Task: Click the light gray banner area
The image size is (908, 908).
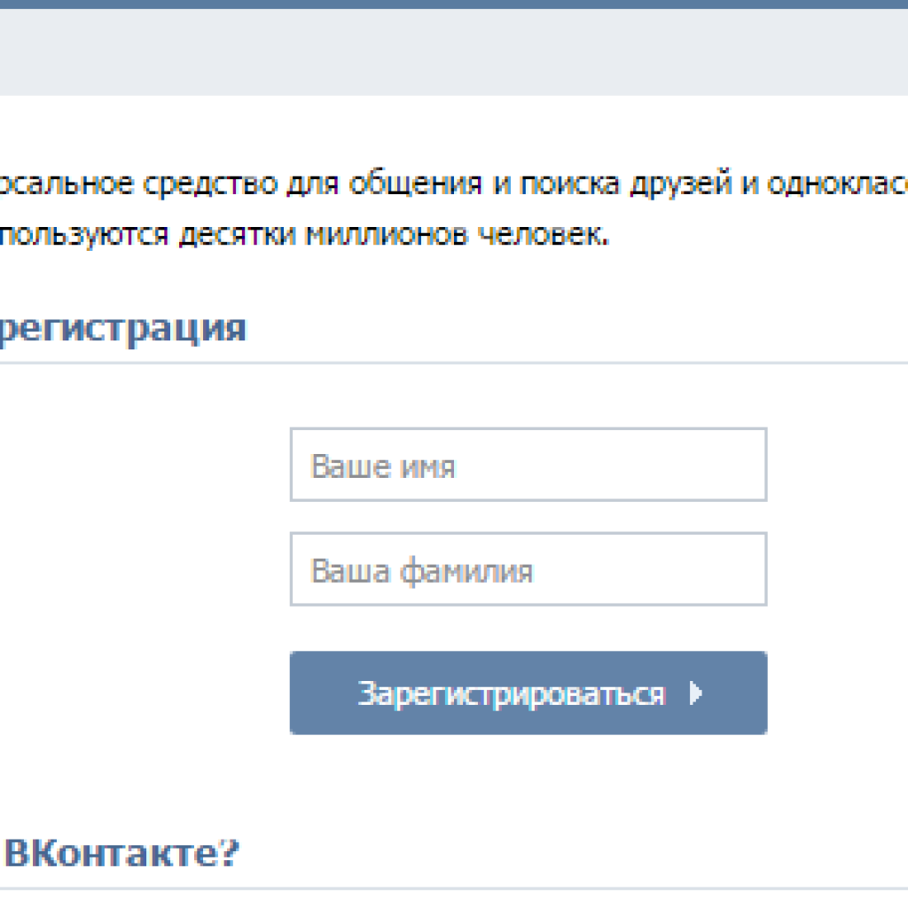Action: point(454,49)
